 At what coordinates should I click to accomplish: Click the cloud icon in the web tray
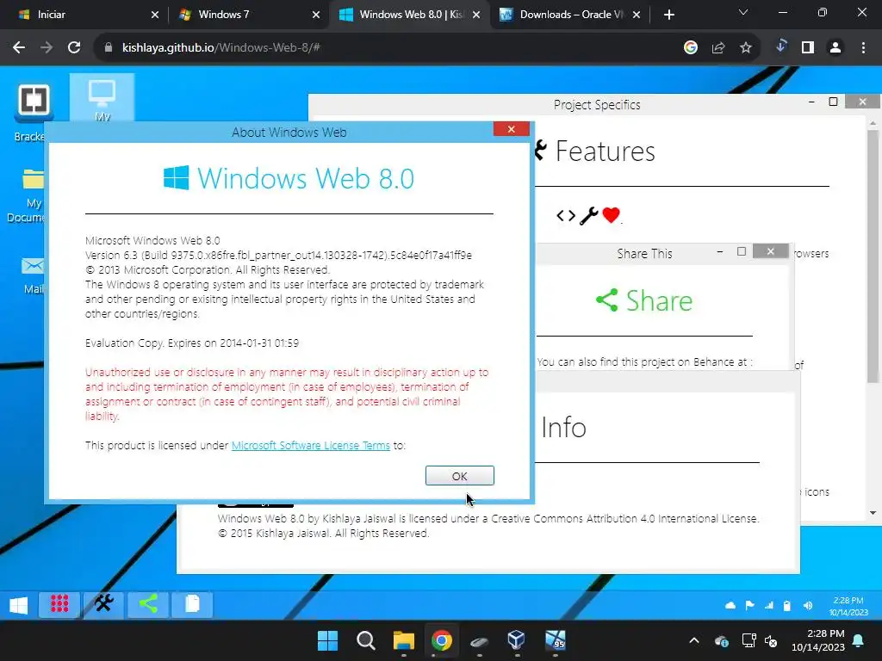pos(730,605)
